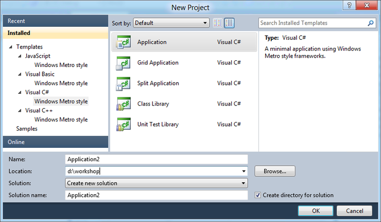
Task: Select the Grid Application template name
Action: (158, 63)
